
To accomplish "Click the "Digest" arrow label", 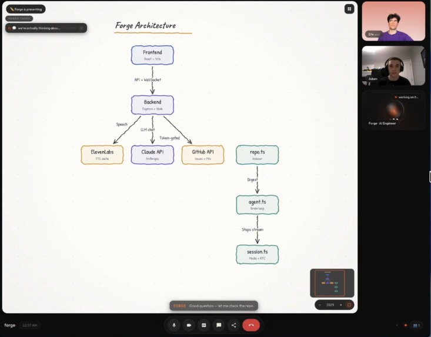I will pos(252,179).
